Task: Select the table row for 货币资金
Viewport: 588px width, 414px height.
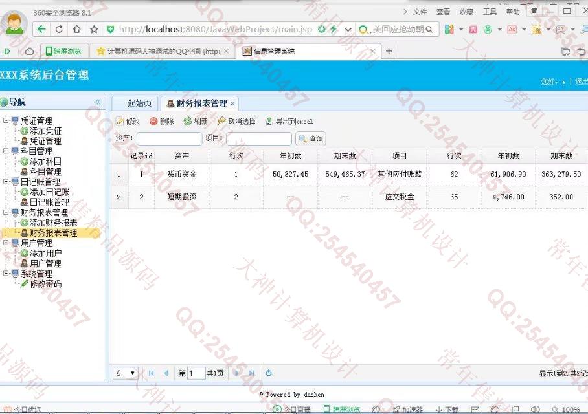Action: 348,174
